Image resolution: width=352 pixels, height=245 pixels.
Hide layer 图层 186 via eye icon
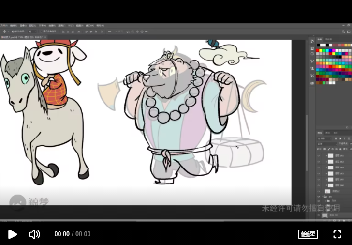(x=318, y=185)
